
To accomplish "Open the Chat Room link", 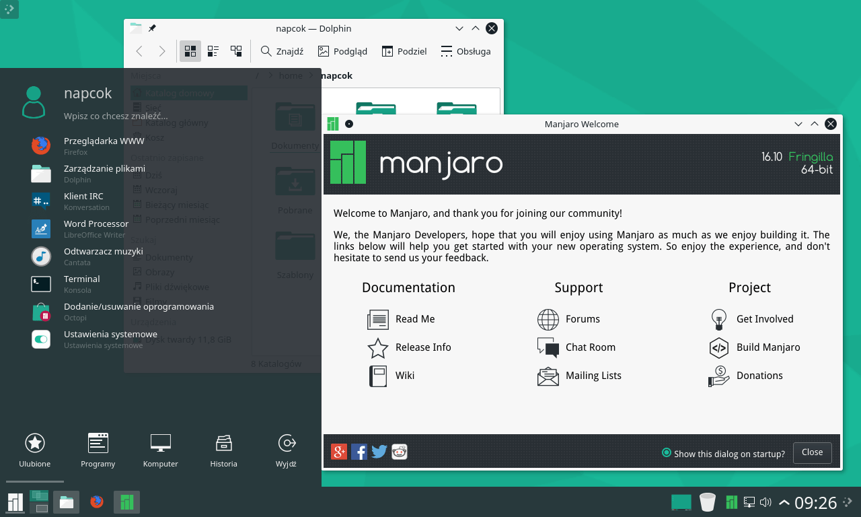I will click(x=576, y=347).
